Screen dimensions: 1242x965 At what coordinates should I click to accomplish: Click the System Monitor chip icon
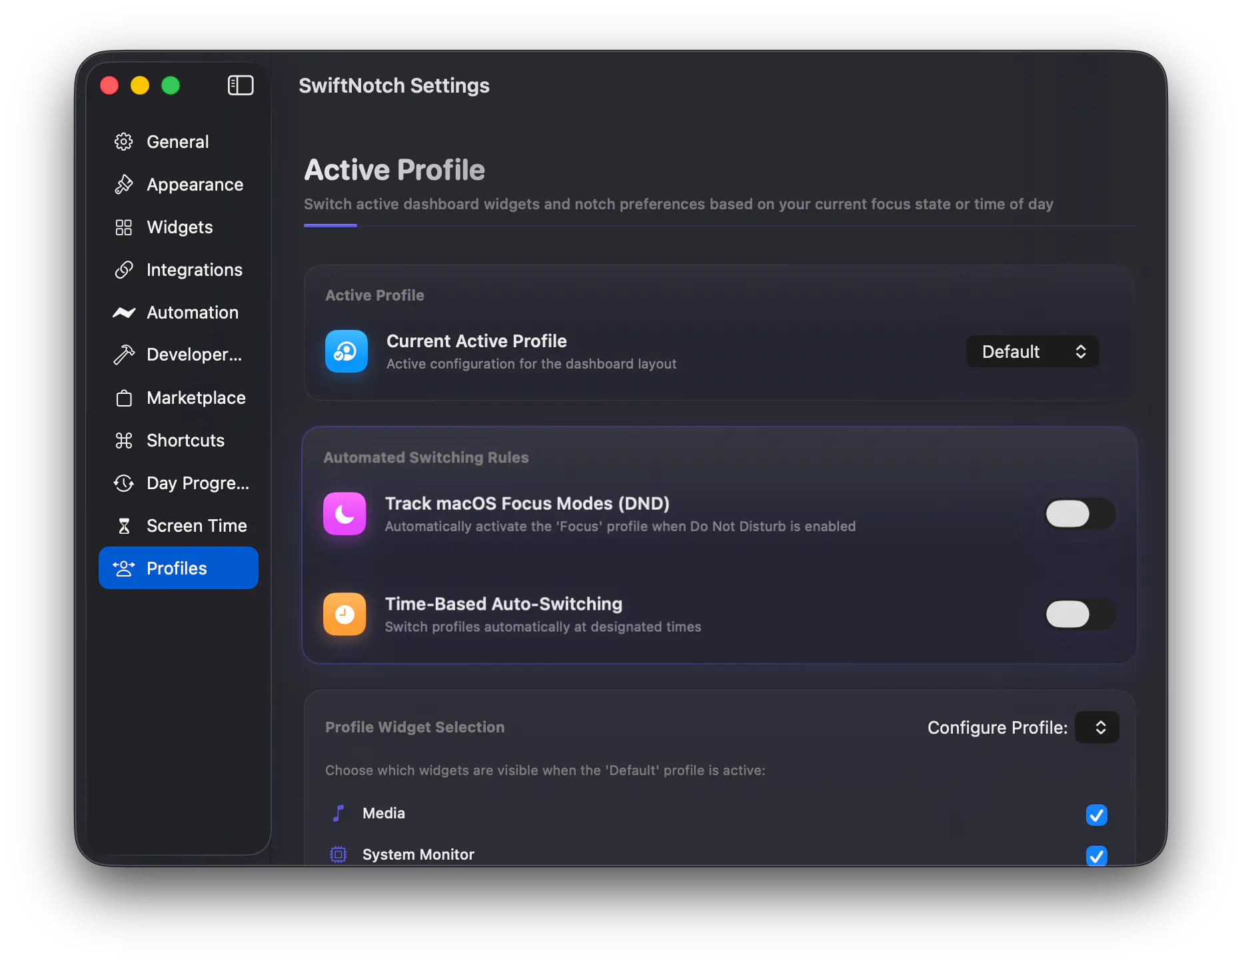pyautogui.click(x=338, y=854)
